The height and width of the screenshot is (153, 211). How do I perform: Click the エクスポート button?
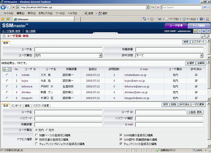click(x=198, y=42)
